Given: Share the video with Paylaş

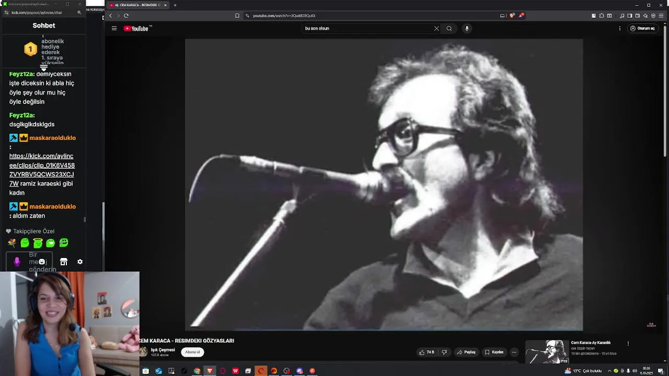Looking at the screenshot, I should (466, 352).
